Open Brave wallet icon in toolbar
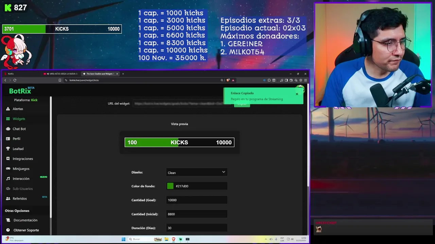 pos(291,80)
